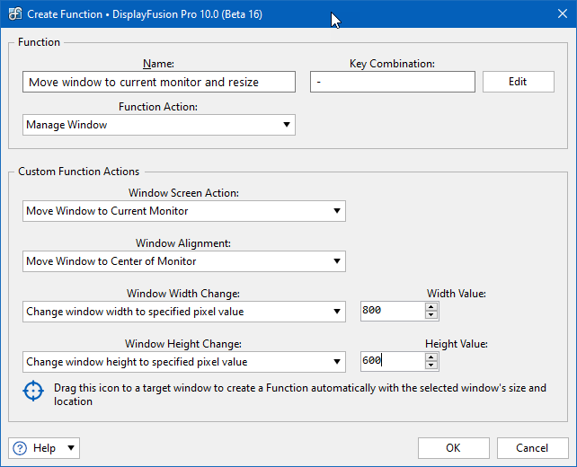Screen dimensions: 577x467
Task: Click the Cancel button
Action: 532,448
